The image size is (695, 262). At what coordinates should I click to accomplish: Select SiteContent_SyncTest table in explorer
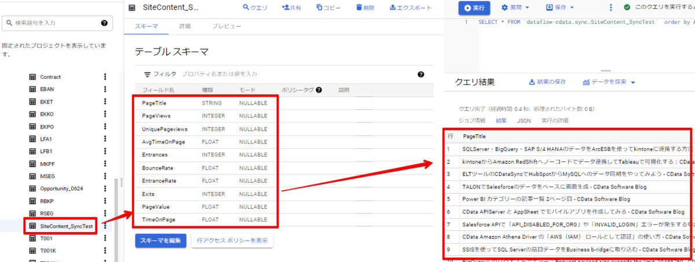click(x=67, y=226)
